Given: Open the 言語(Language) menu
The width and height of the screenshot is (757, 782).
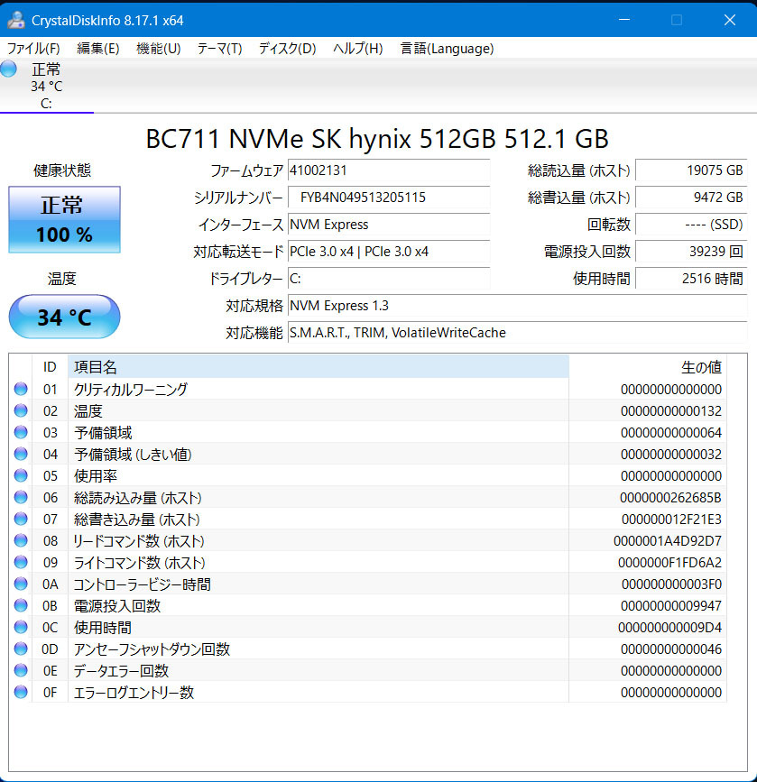Looking at the screenshot, I should click(x=448, y=49).
